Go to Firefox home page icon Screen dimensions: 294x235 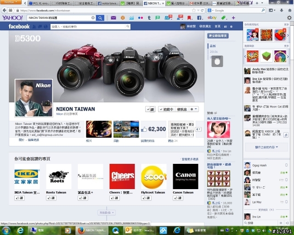tap(289, 10)
